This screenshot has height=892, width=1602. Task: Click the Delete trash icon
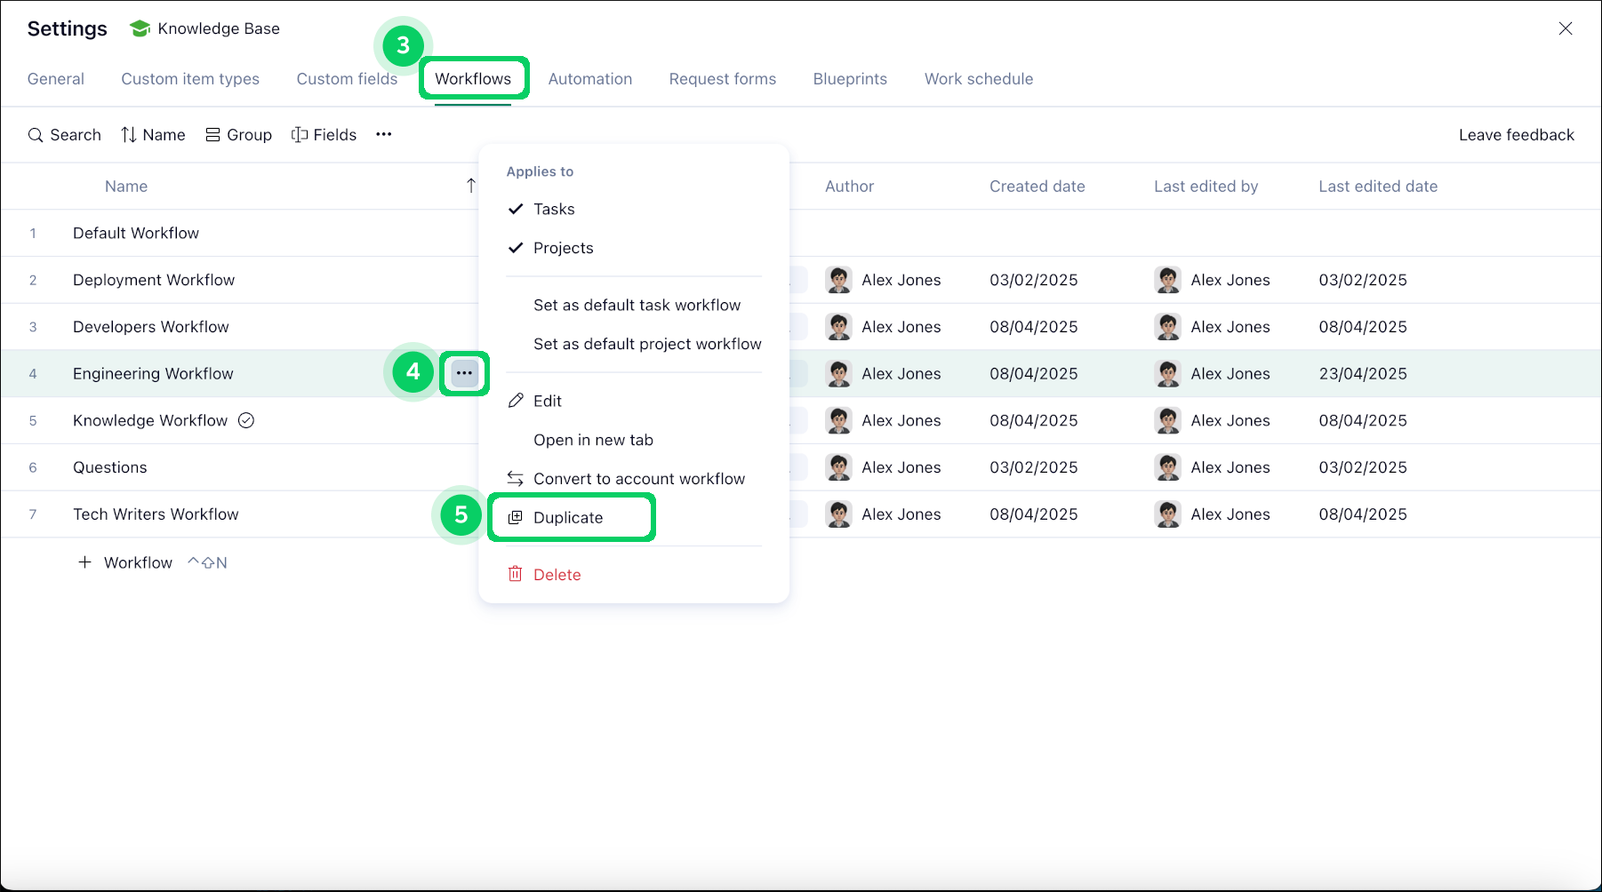click(x=515, y=574)
